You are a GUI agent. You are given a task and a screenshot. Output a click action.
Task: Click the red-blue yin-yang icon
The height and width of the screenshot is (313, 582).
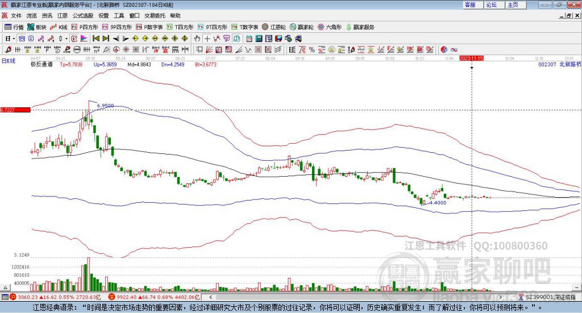click(444, 49)
